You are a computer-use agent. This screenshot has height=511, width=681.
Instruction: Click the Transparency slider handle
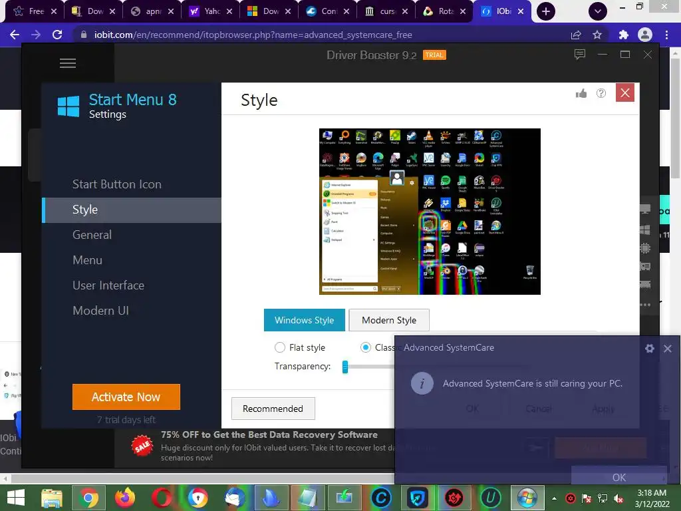(x=345, y=367)
